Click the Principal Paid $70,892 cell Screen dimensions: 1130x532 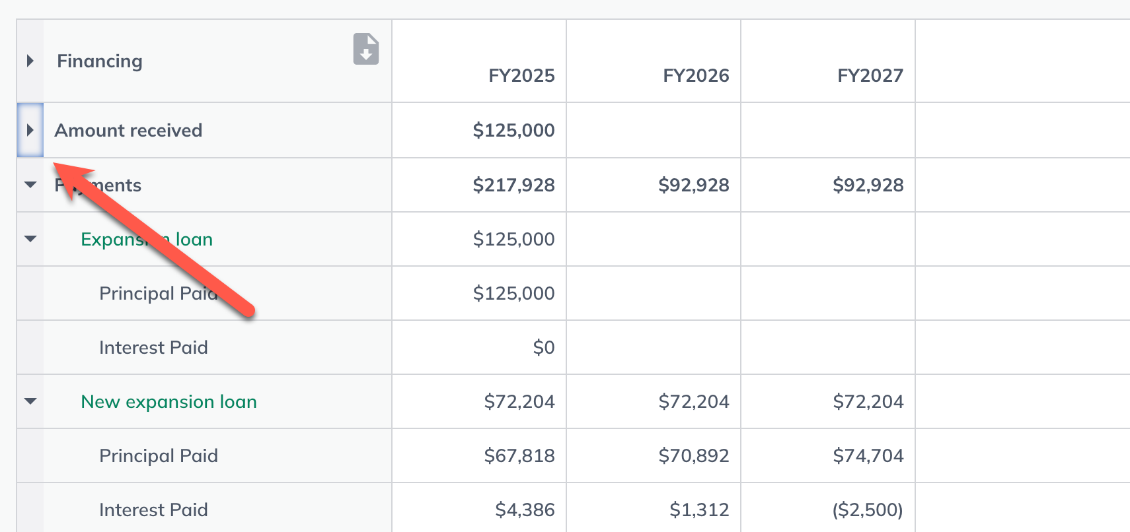pos(654,455)
